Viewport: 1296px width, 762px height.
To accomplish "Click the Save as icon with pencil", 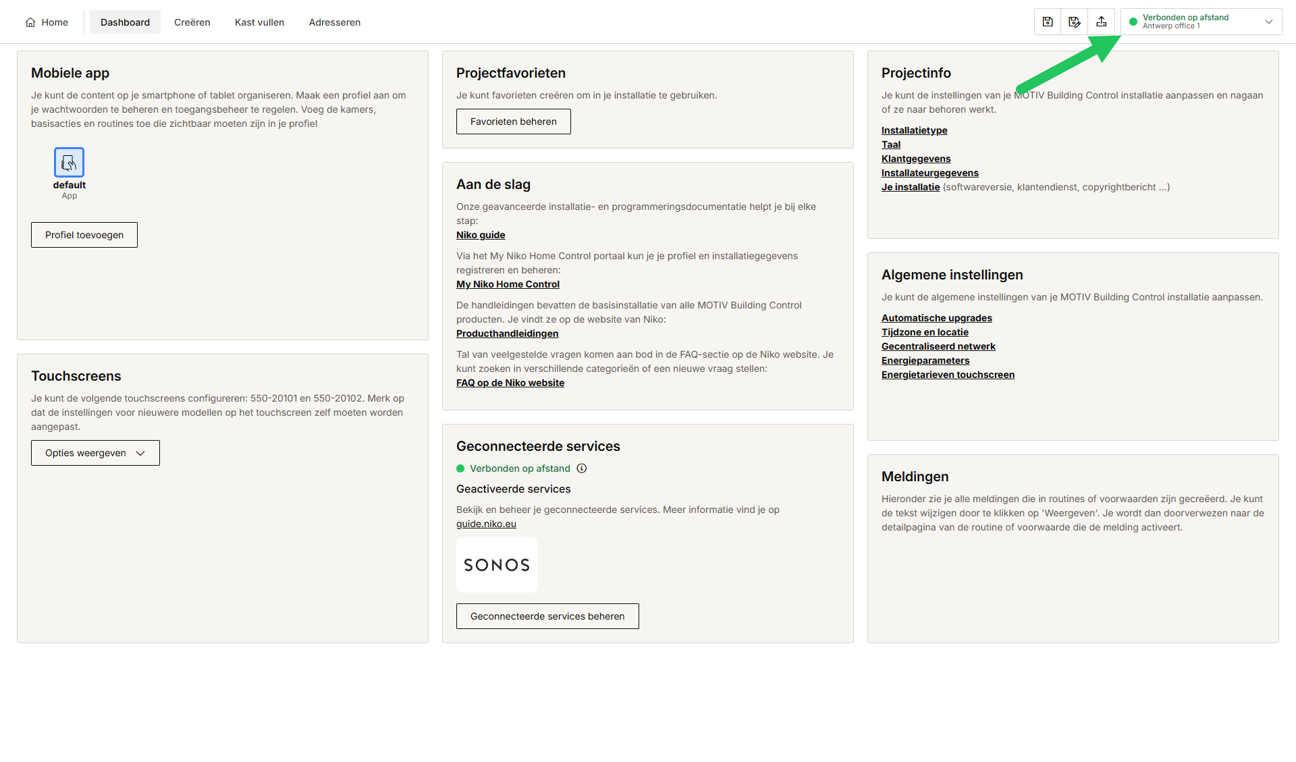I will coord(1075,22).
